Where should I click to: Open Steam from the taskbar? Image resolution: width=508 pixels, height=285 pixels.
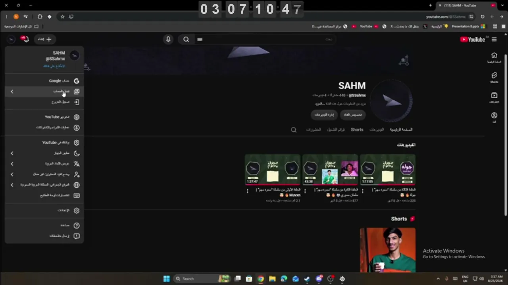[307, 279]
